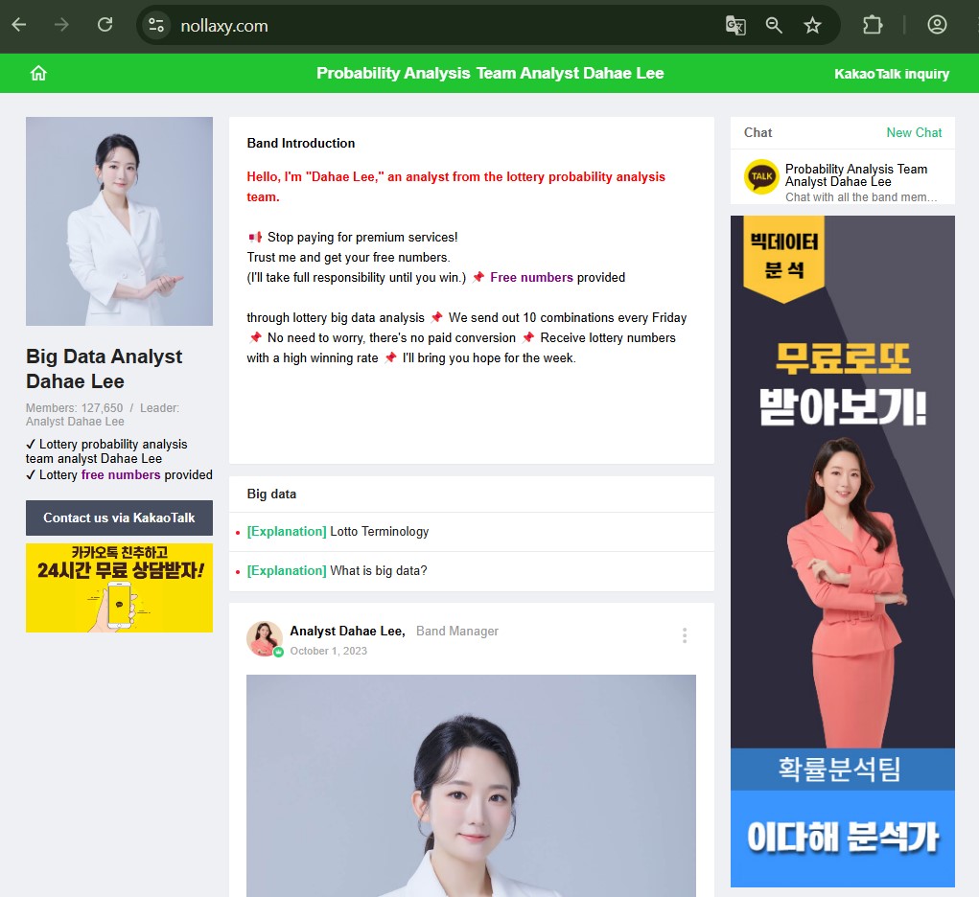The image size is (979, 897).
Task: Click the yellow KakaoTalk consultation banner
Action: tap(119, 587)
